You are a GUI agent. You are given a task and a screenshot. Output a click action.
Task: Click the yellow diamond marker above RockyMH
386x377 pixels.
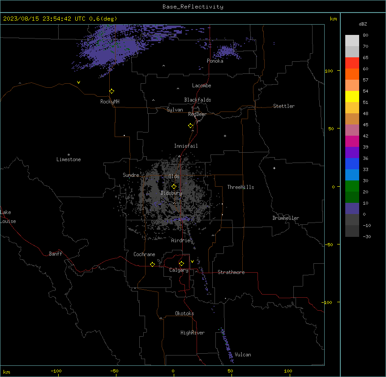[112, 91]
